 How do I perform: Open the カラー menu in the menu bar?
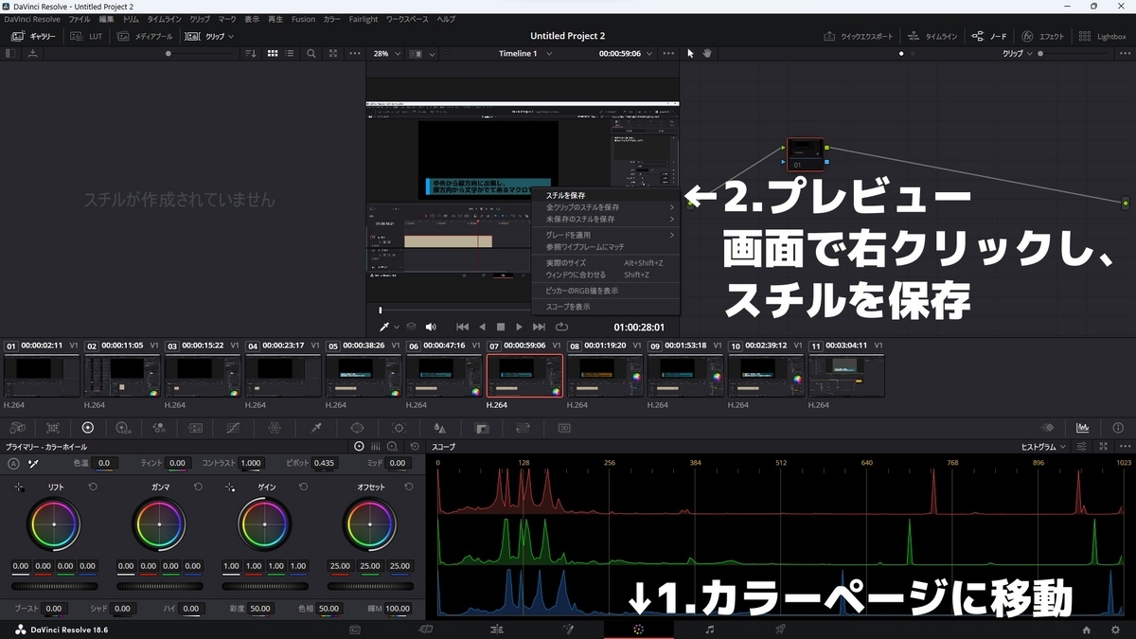coord(331,18)
